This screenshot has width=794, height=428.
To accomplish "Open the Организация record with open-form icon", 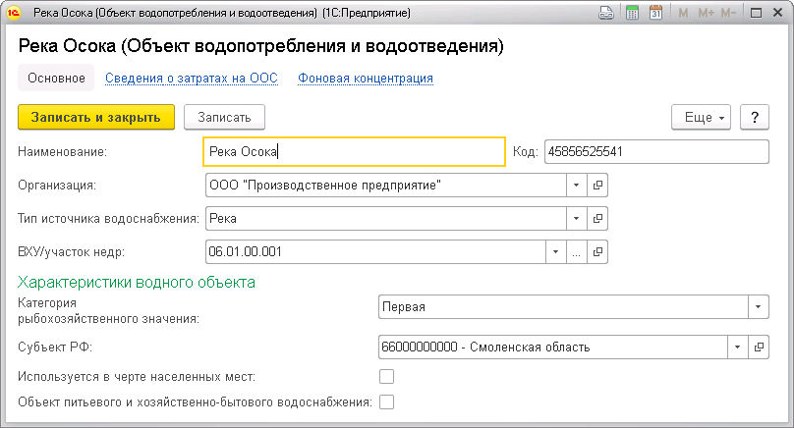I will click(596, 186).
